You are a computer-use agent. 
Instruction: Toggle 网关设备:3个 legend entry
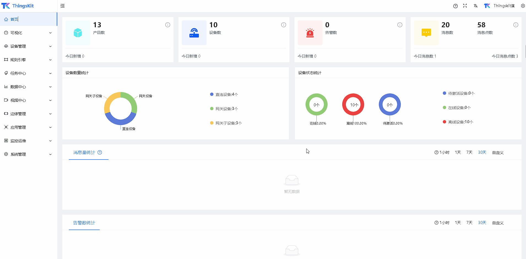(224, 109)
